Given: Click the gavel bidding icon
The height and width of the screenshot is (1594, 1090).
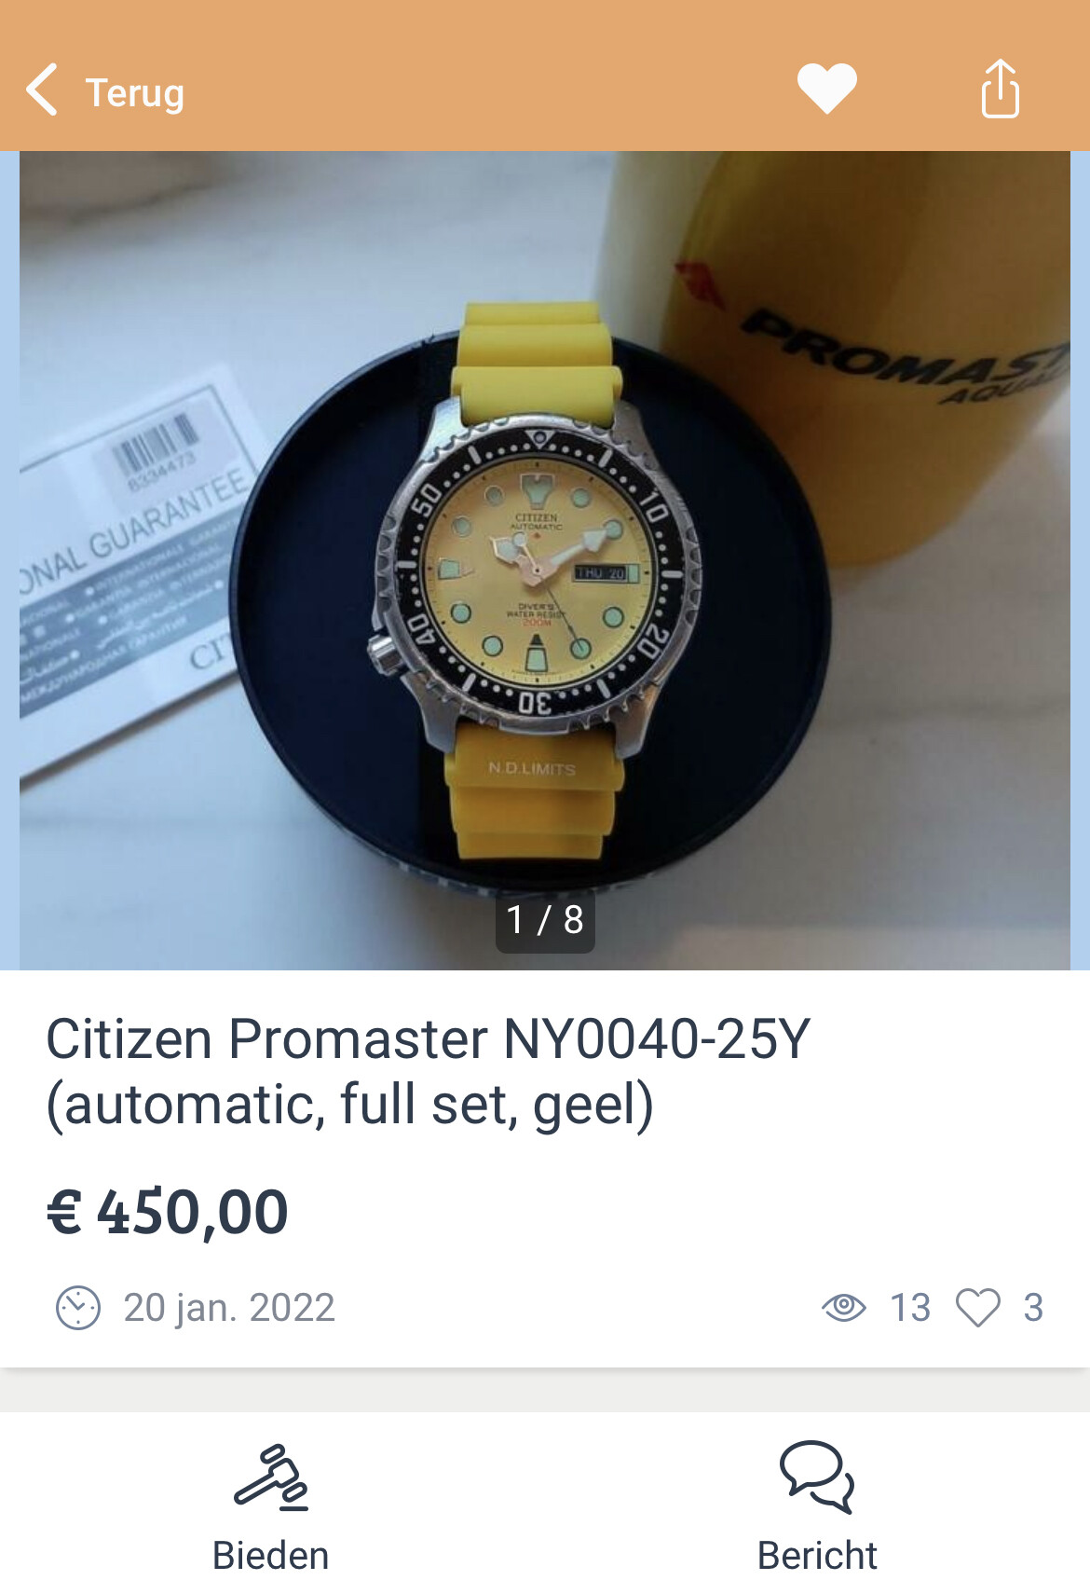Looking at the screenshot, I should (271, 1478).
